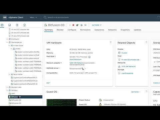Switch to the Snapshots tab

[x=125, y=30]
